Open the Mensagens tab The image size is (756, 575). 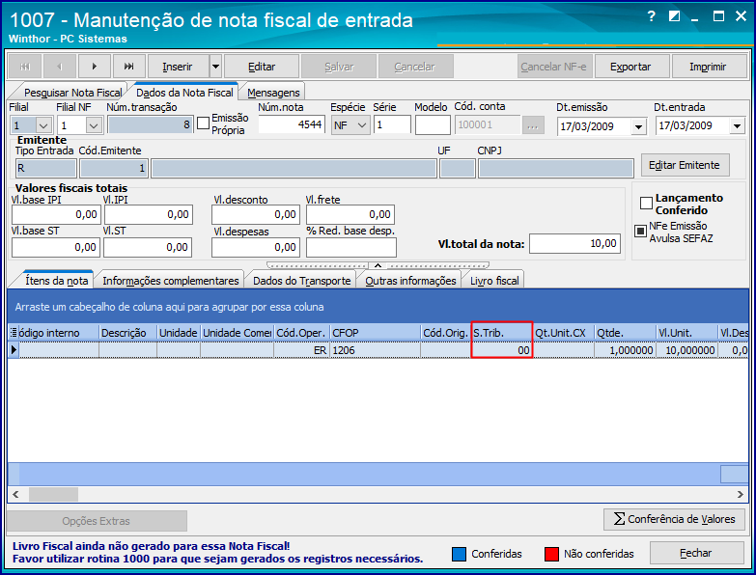(273, 93)
